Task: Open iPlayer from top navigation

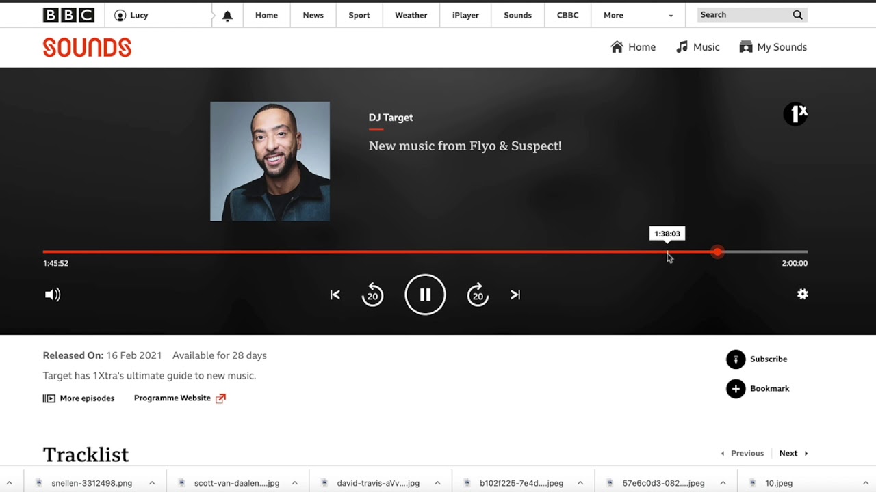Action: click(465, 15)
